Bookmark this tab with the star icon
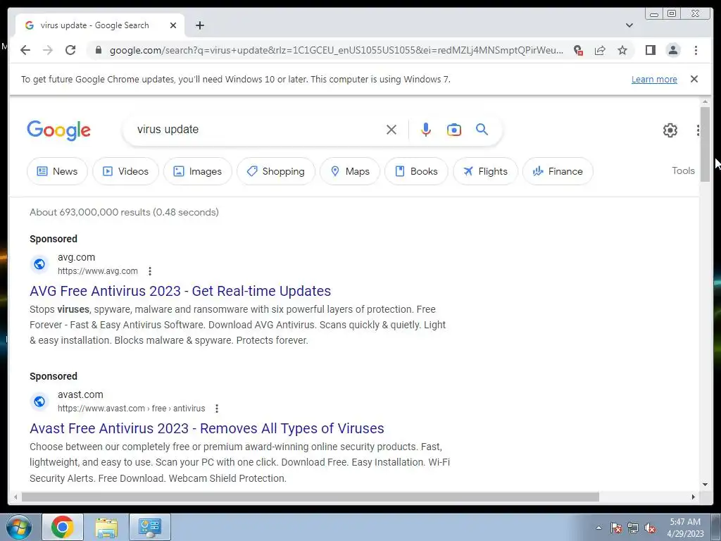Screen dimensions: 721x541 tap(622, 50)
